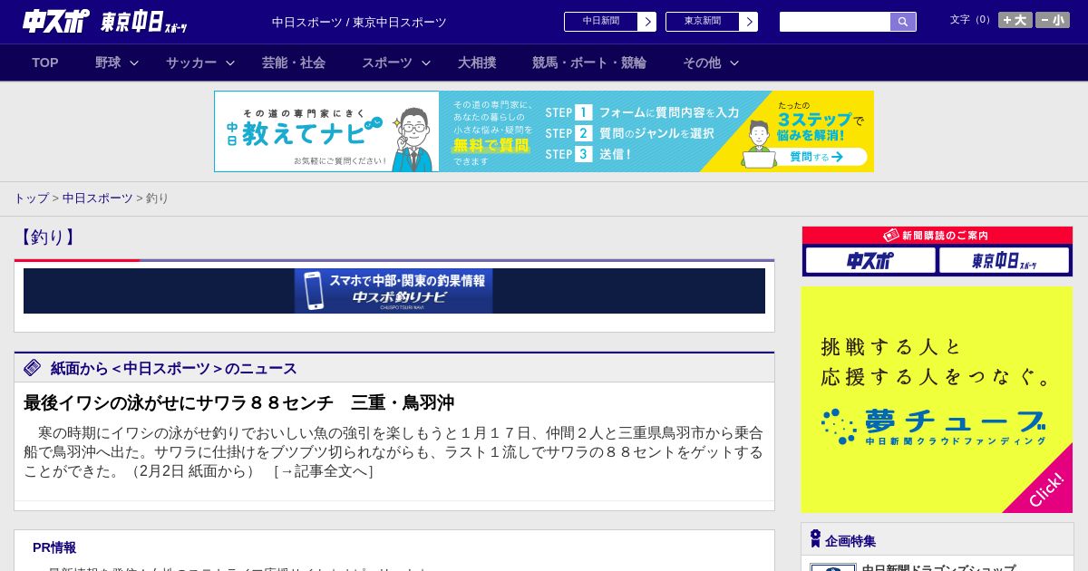
Task: Open the 最後イワシの泳がせにサワラ８８センチ article headline
Action: coord(238,402)
